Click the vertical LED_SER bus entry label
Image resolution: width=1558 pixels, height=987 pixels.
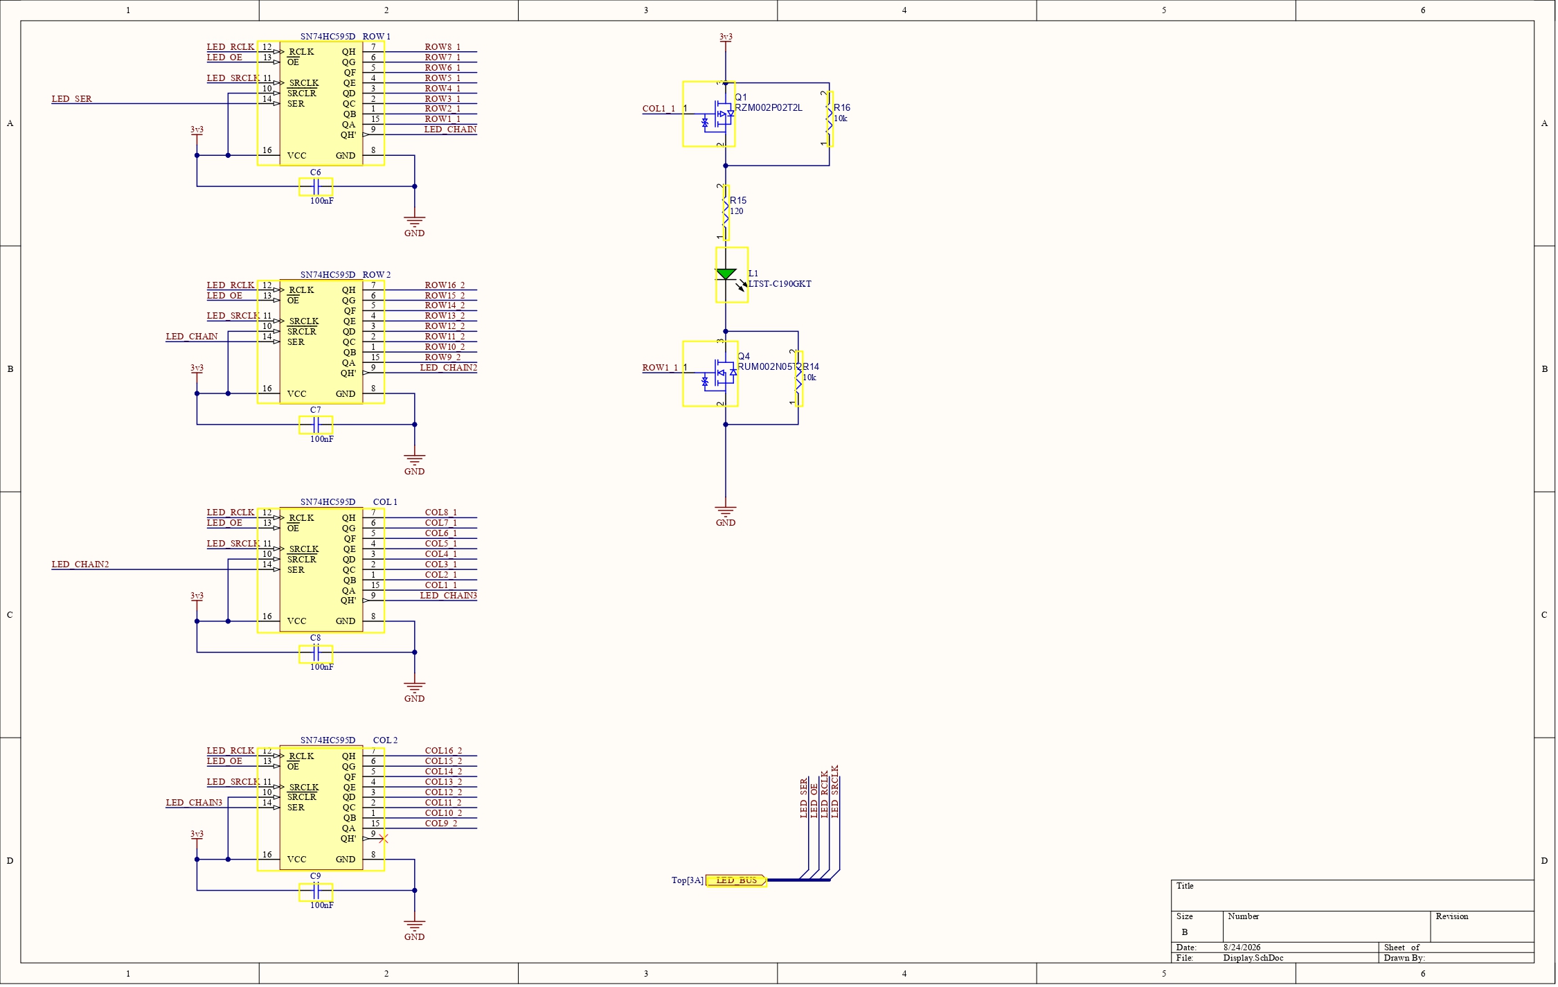pyautogui.click(x=803, y=799)
